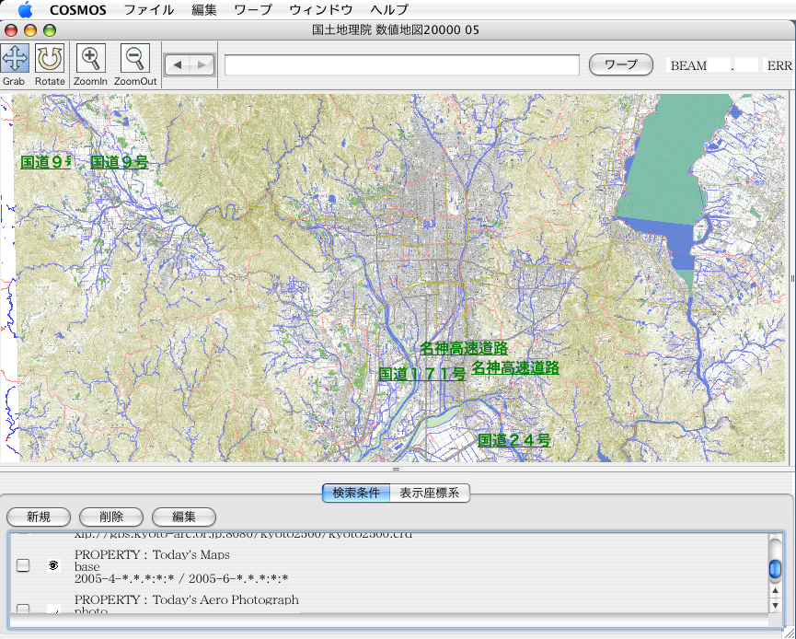
Task: Check the Today's Aero Photograph checkbox
Action: pos(23,609)
